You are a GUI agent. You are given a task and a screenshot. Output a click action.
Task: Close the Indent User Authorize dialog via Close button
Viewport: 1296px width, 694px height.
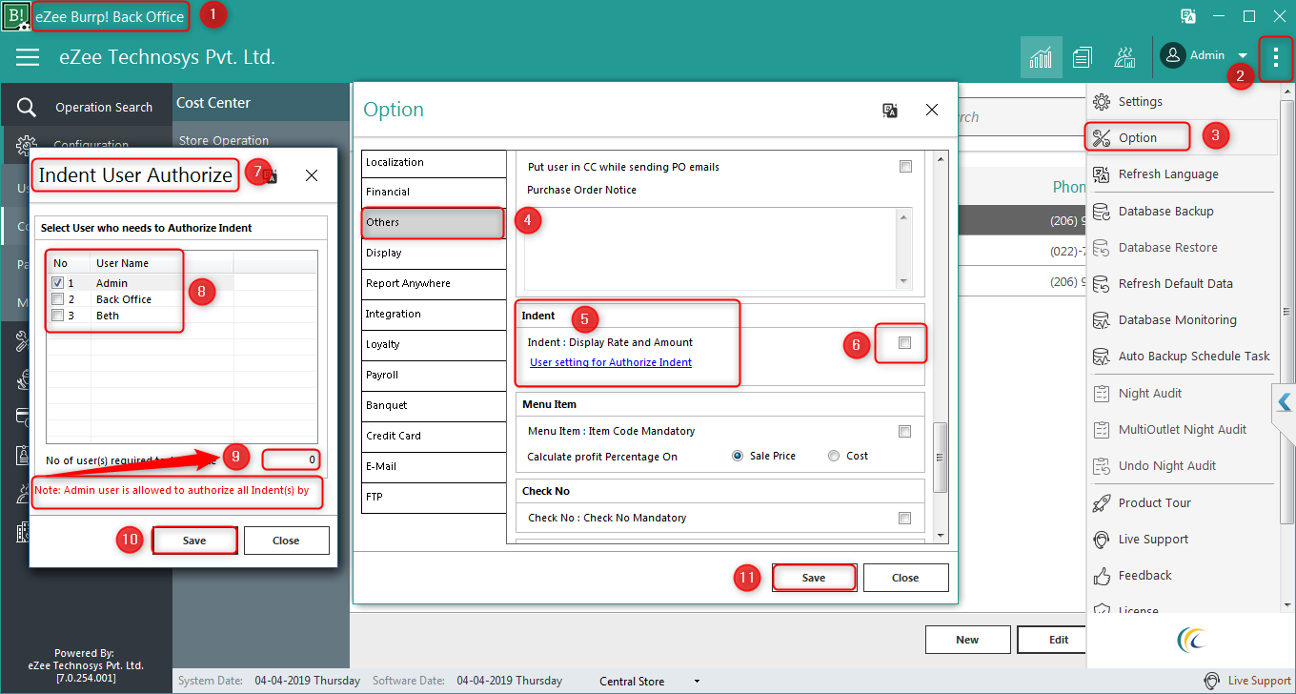coord(286,541)
